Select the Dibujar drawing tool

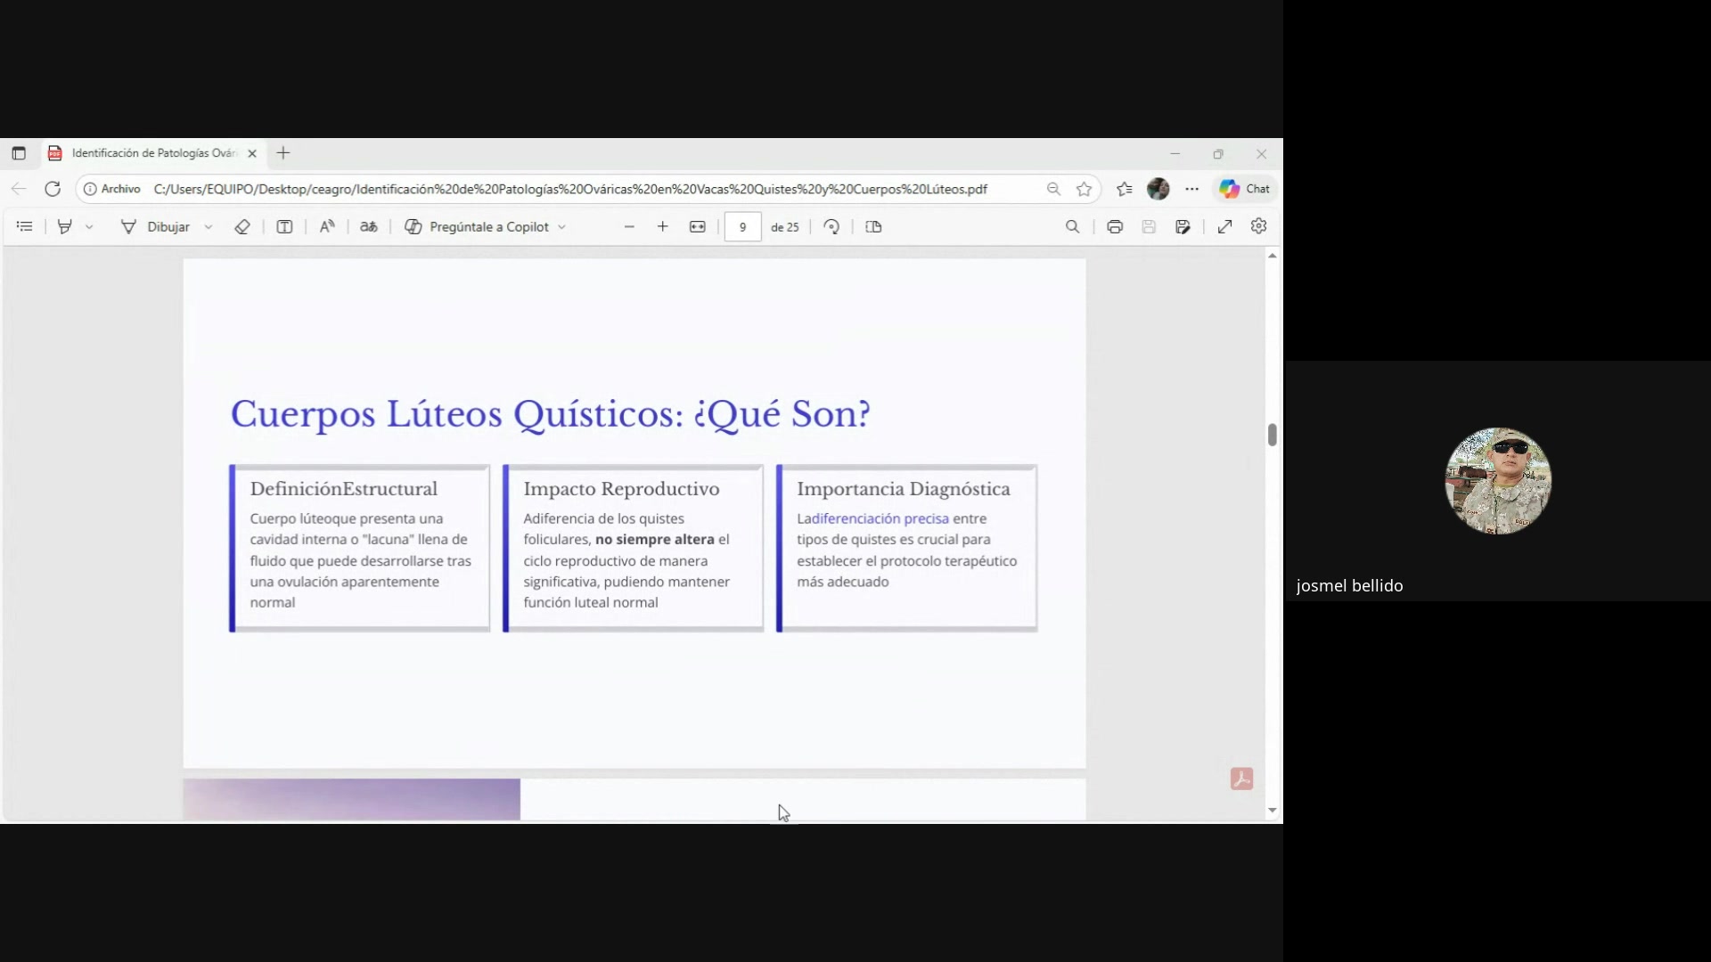[x=166, y=226]
